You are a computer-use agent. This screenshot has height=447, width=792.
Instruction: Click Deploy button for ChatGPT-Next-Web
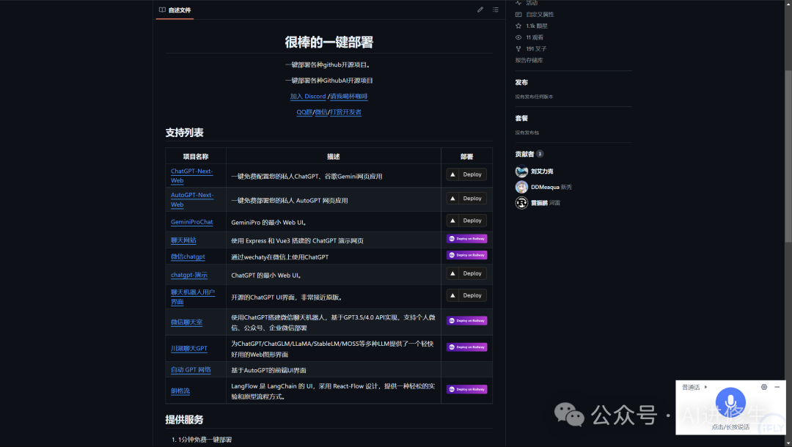pyautogui.click(x=466, y=174)
